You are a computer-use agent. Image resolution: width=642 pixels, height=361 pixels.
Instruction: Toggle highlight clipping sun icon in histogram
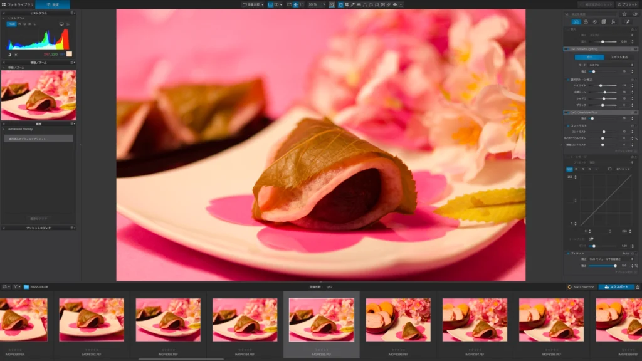[x=16, y=54]
